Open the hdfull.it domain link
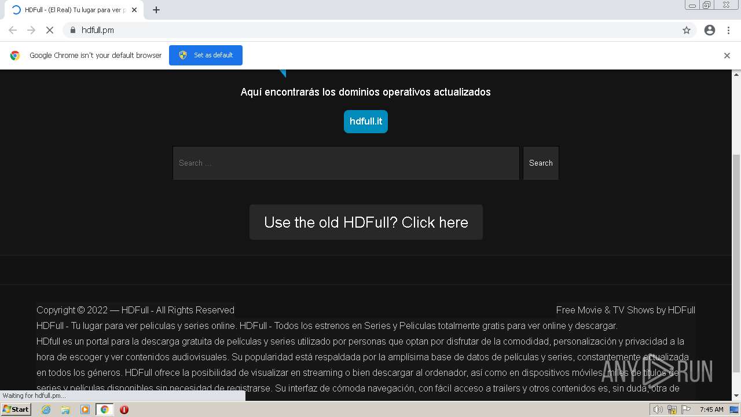The width and height of the screenshot is (741, 417). [366, 122]
